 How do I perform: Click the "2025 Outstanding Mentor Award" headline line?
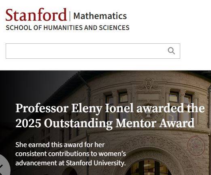(105, 123)
